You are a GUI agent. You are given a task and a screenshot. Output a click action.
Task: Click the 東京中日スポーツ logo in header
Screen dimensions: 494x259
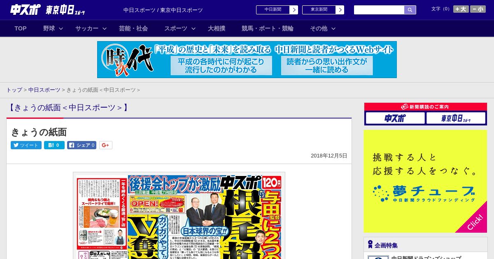click(x=65, y=10)
